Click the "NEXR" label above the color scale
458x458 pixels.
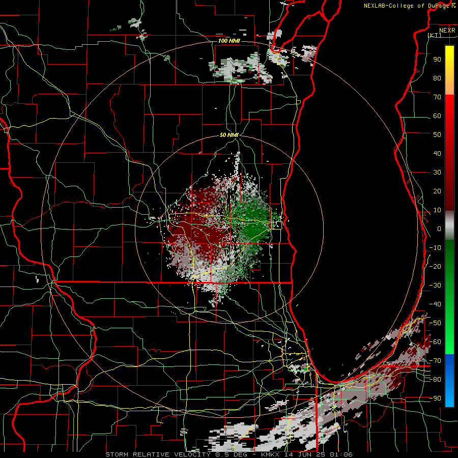(x=447, y=31)
